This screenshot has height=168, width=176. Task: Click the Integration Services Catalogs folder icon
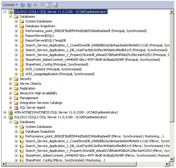click(x=16, y=103)
